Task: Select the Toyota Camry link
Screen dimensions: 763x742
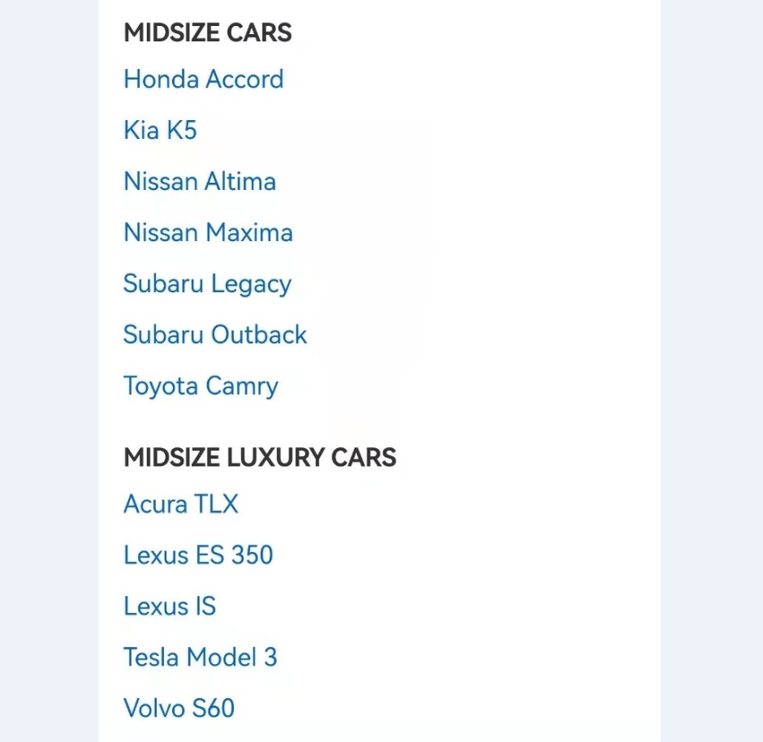Action: tap(201, 386)
